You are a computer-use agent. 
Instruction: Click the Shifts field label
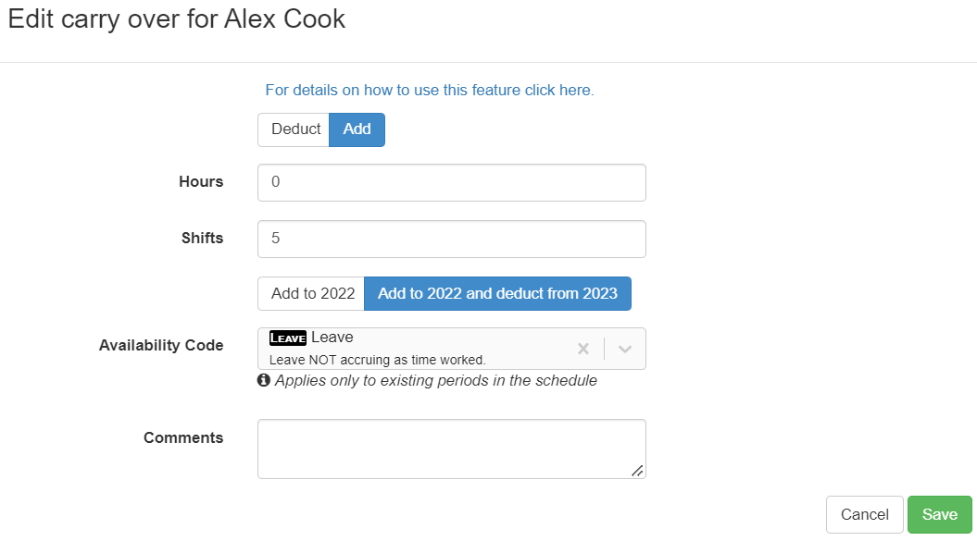(x=202, y=238)
